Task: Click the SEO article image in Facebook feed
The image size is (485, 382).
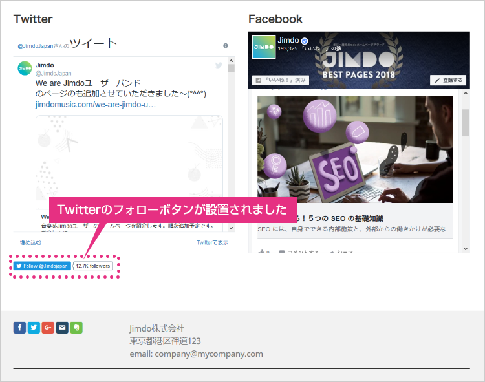Action: coord(355,149)
